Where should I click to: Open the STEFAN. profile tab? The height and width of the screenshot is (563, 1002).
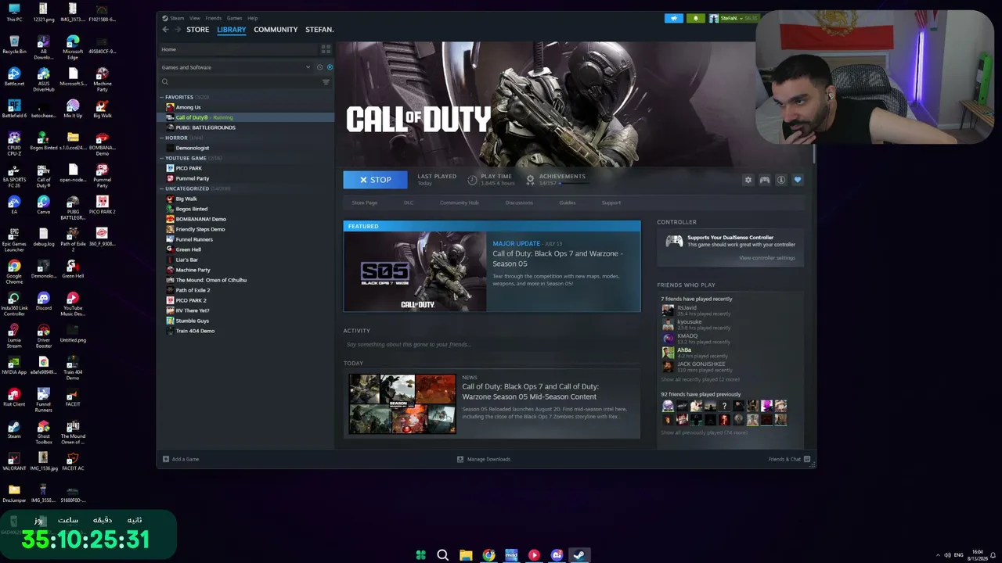coord(319,30)
